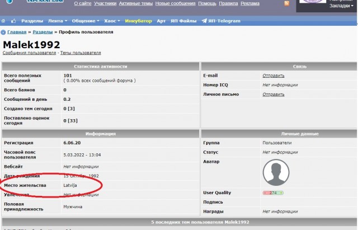Click the Latvija residence value
This screenshot has height=230, width=358.
[x=70, y=185]
